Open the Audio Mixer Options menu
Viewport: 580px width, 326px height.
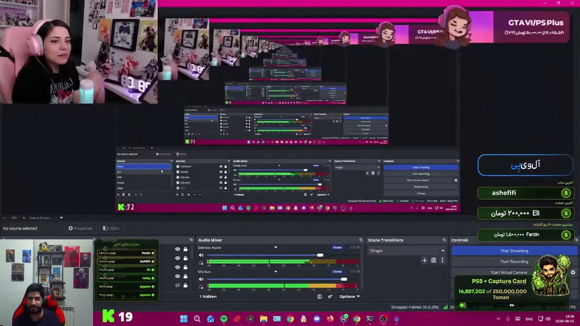(350, 297)
